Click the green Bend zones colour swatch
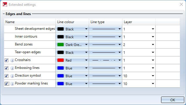186x105 pixels. [x=61, y=45]
